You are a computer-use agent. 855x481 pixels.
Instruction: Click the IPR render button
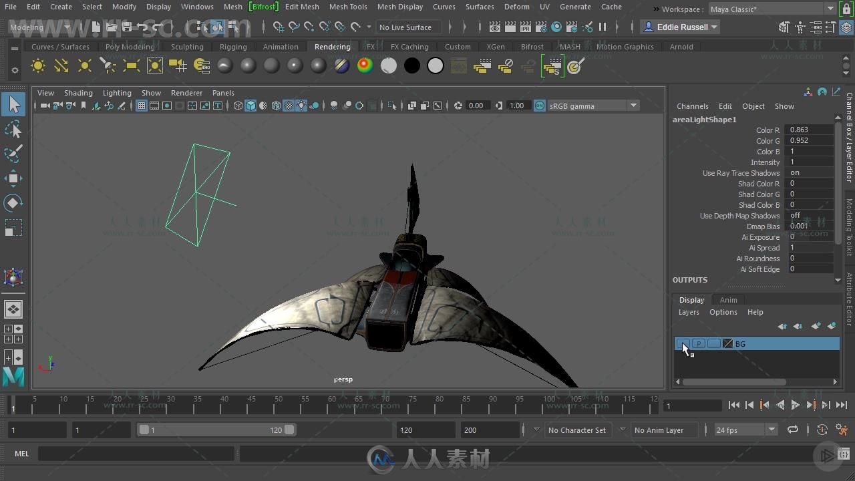(x=526, y=27)
